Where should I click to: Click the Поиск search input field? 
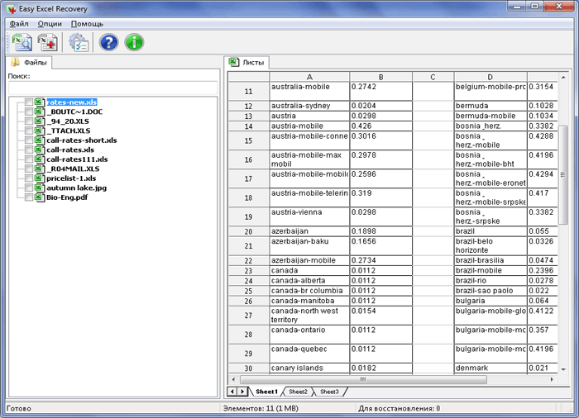tap(112, 88)
